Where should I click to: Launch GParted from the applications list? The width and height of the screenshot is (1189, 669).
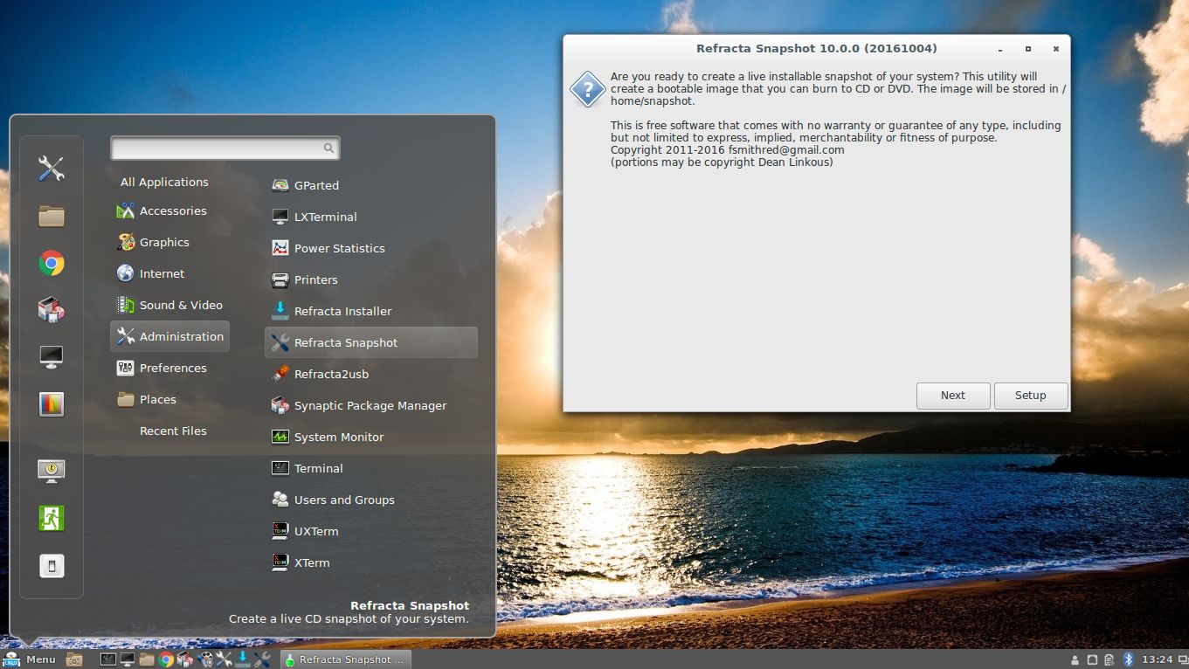pyautogui.click(x=370, y=185)
